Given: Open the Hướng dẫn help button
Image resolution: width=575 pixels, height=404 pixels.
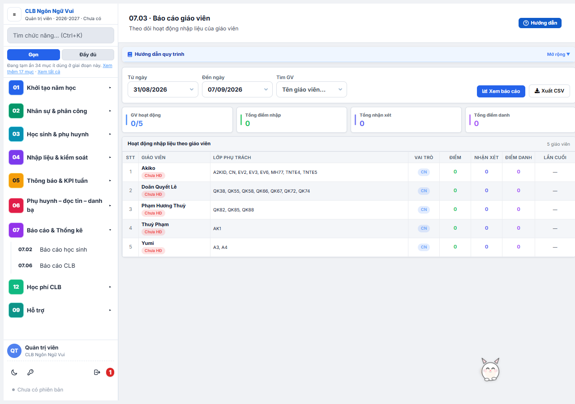Looking at the screenshot, I should click(x=540, y=23).
